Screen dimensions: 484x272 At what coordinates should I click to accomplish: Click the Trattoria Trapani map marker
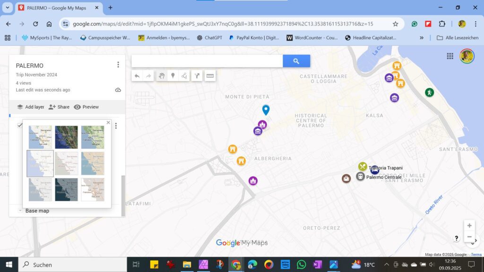tap(362, 166)
